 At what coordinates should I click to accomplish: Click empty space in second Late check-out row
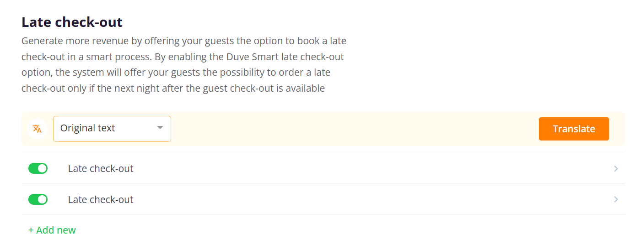366,200
